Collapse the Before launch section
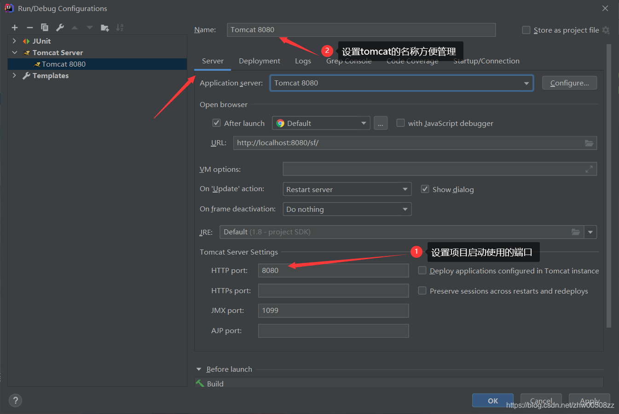Viewport: 619px width, 414px height. [199, 369]
